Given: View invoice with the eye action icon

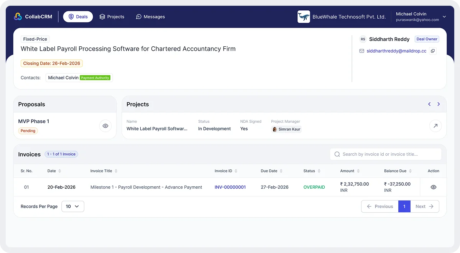Looking at the screenshot, I should tap(434, 187).
